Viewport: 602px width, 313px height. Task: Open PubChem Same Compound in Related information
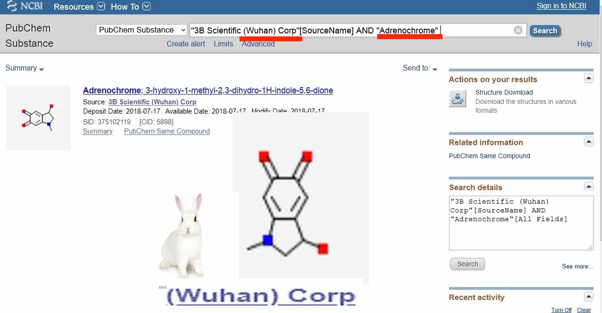(489, 156)
